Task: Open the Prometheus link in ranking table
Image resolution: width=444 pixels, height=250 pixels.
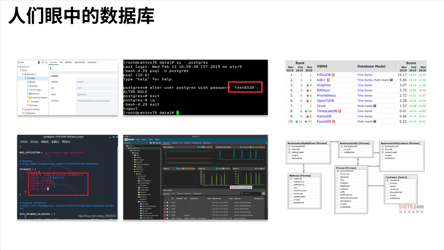Action: click(x=326, y=95)
